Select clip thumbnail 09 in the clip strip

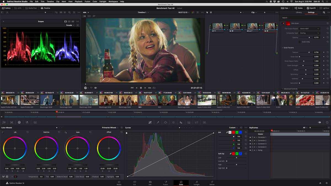pyautogui.click(x=167, y=100)
